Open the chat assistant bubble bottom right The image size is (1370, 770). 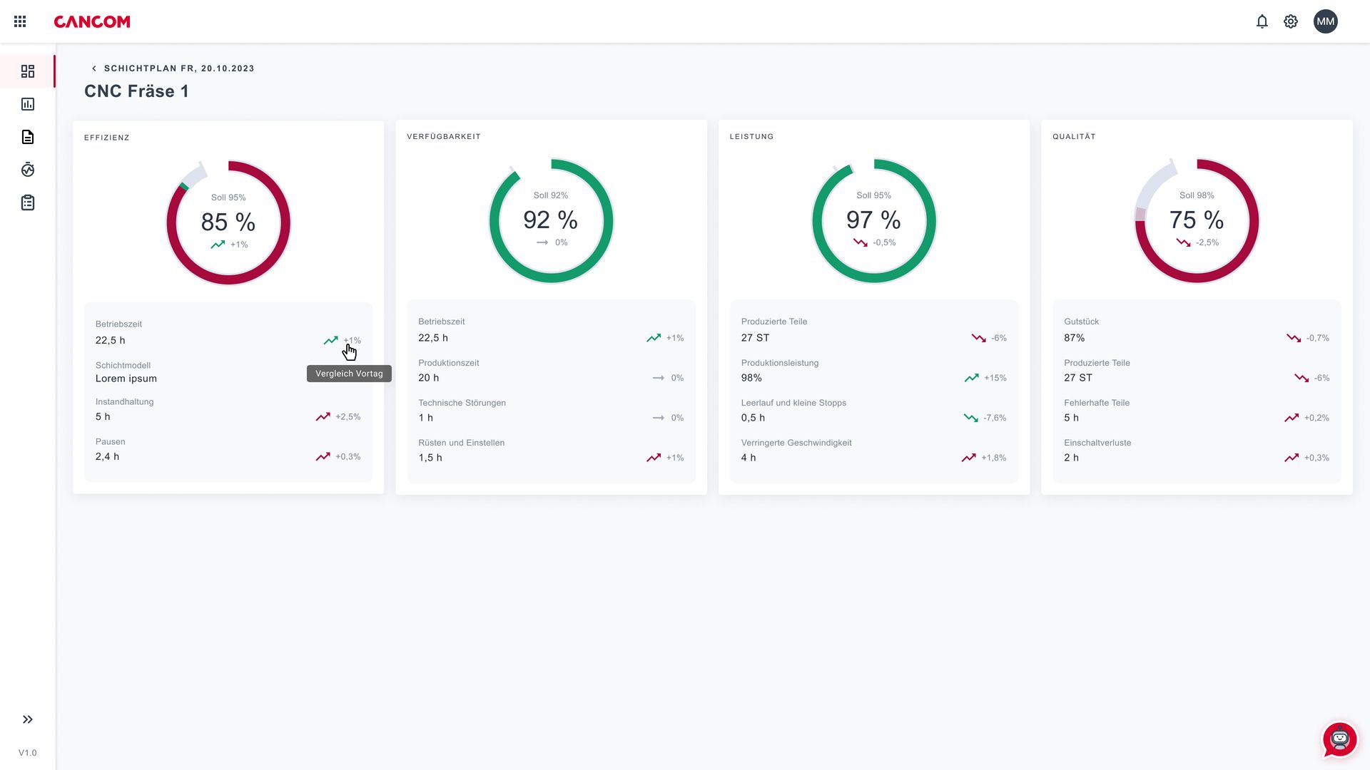click(1340, 740)
